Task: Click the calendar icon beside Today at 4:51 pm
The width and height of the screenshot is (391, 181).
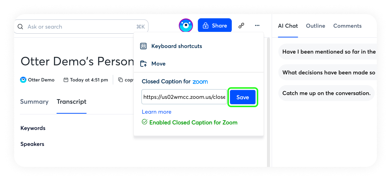Action: pos(66,80)
